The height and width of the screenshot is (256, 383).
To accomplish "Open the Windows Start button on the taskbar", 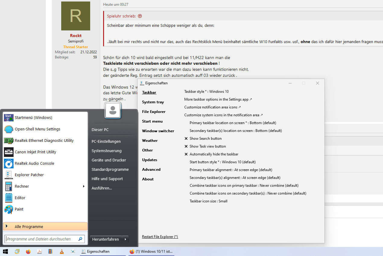I will point(5,251).
